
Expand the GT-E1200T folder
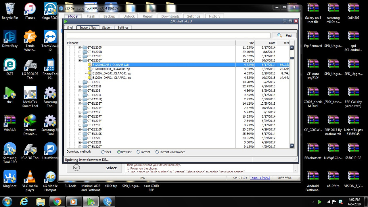(80, 56)
